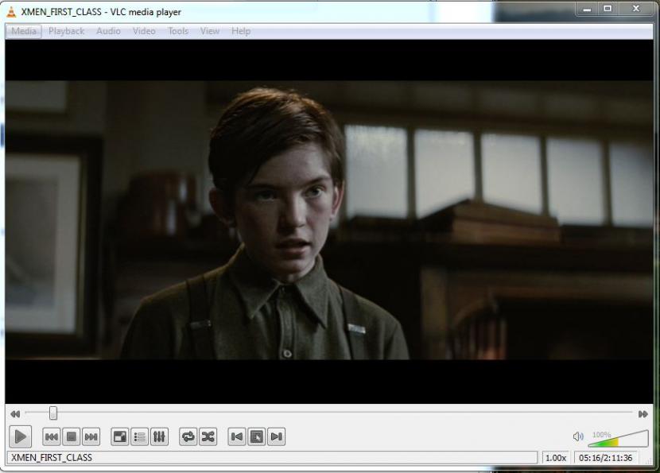Open extended settings and effects
The width and height of the screenshot is (660, 473).
click(159, 436)
